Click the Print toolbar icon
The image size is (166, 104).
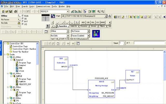coord(16,11)
